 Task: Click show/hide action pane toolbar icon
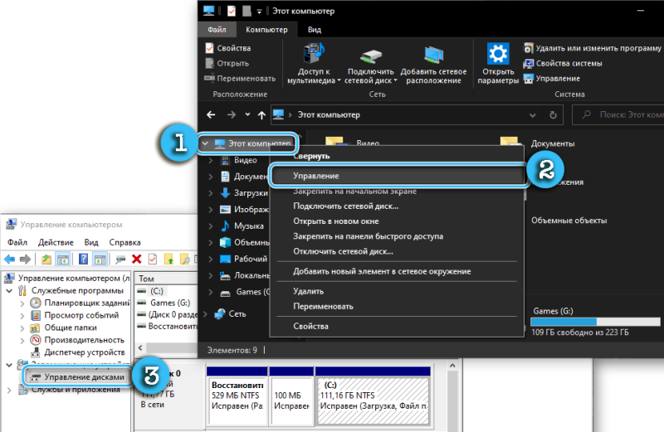coord(100,259)
